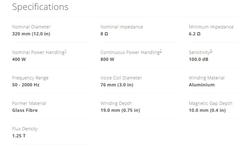Viewport: 239px width, 145px height.
Task: Click the Specifications heading
Action: 40,7
